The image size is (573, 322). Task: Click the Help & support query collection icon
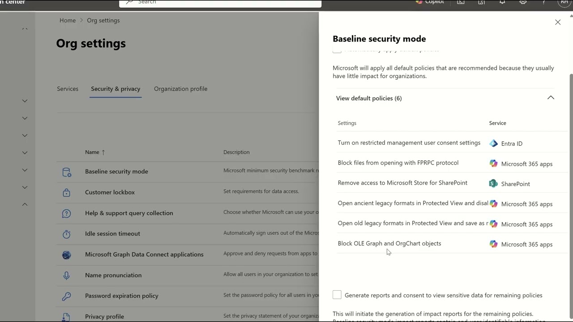tap(66, 213)
